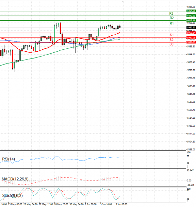Screen dimensions: 196x207
Task: Click the R1 resistance label
Action: [x=171, y=23]
